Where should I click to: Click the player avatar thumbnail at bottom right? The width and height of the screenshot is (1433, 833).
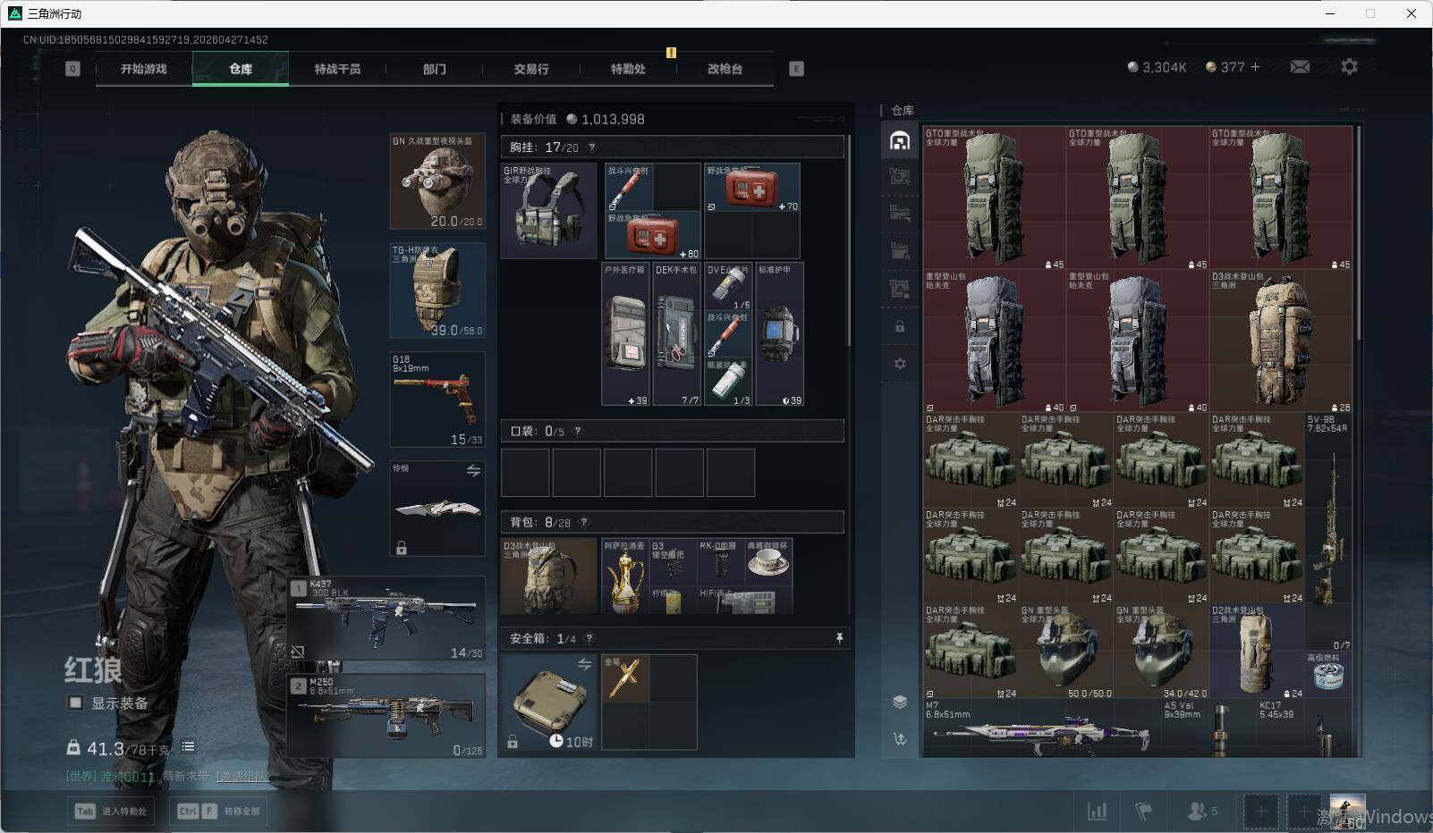(1347, 811)
